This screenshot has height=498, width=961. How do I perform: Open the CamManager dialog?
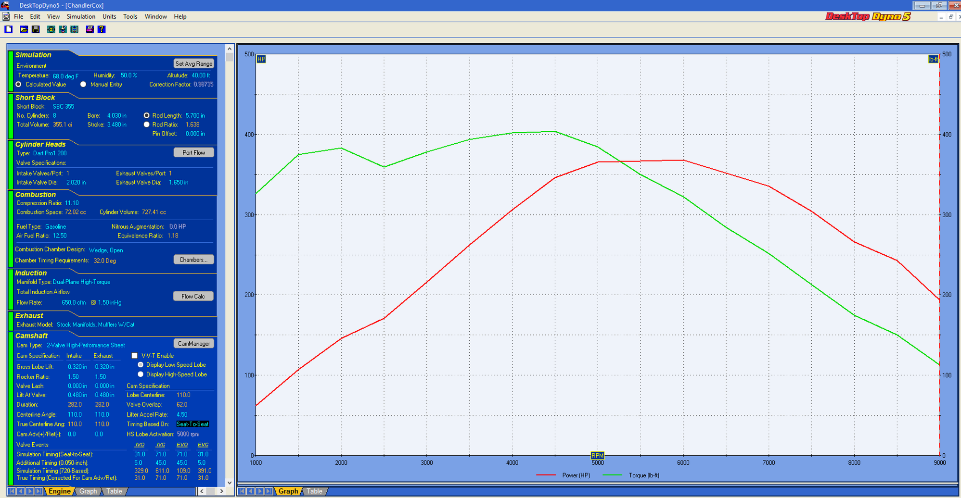[193, 343]
